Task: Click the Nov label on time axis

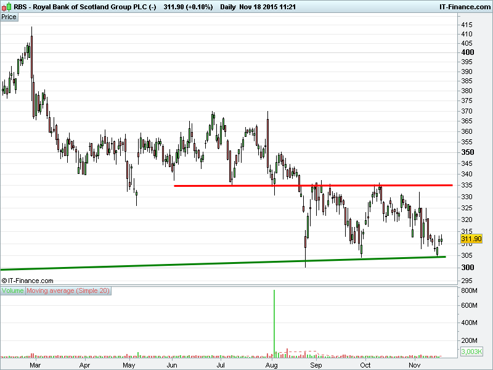Action: click(415, 365)
